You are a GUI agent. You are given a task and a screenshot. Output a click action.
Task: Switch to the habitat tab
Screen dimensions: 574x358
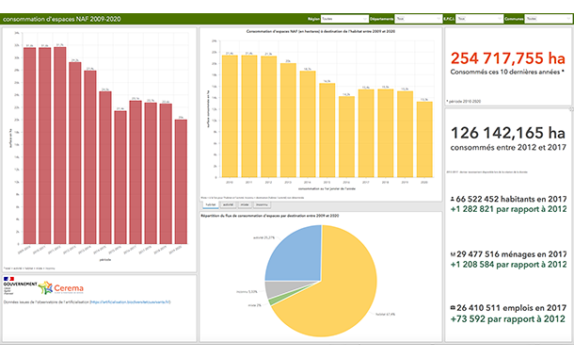(211, 204)
